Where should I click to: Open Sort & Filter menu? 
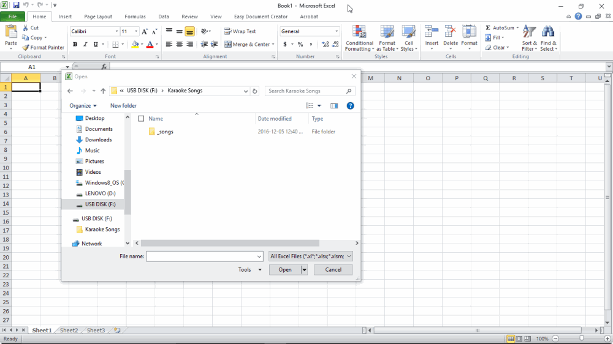click(x=530, y=39)
